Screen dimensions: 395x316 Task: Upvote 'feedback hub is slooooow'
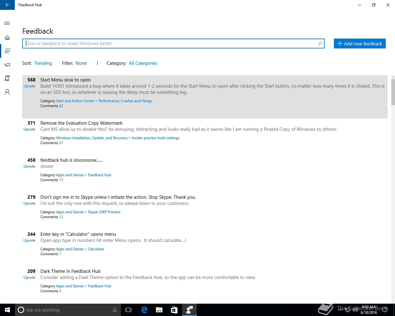pos(29,166)
